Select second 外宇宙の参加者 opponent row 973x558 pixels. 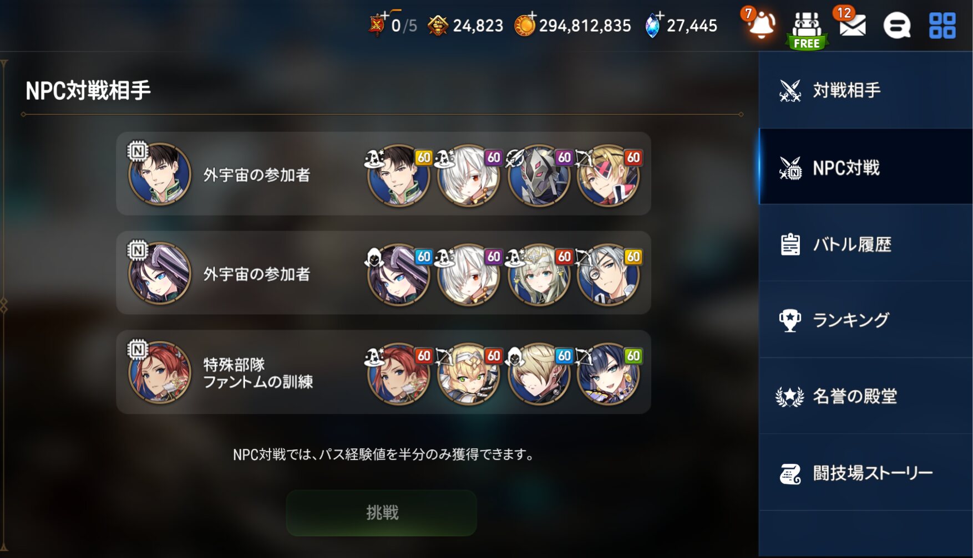(383, 273)
